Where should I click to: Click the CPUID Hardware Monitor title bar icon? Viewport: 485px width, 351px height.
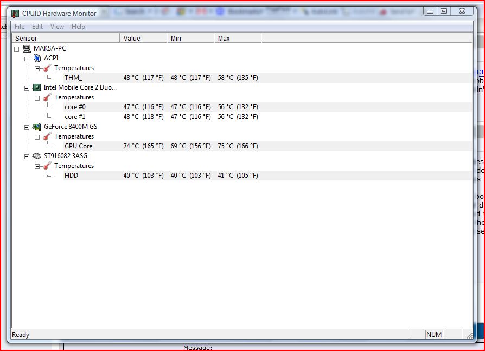point(15,14)
